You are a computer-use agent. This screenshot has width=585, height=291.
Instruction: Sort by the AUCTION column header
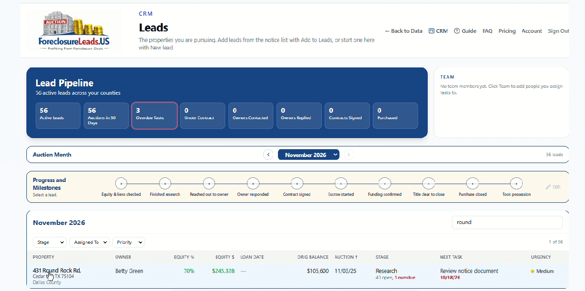(346, 257)
